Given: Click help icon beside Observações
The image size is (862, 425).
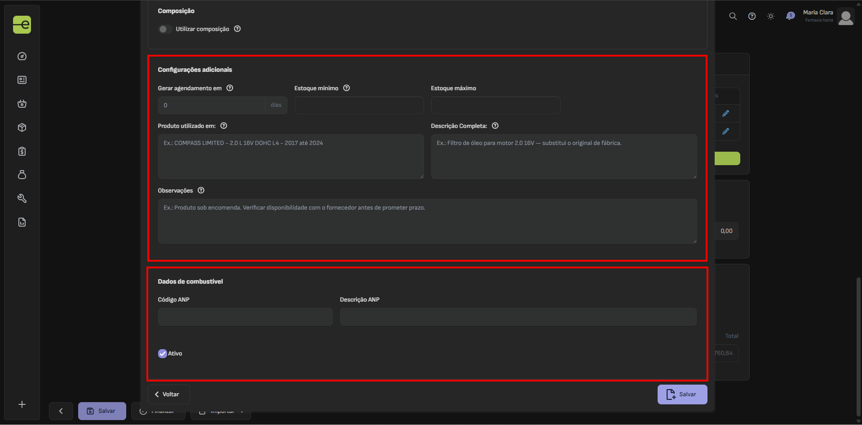Looking at the screenshot, I should click(201, 190).
